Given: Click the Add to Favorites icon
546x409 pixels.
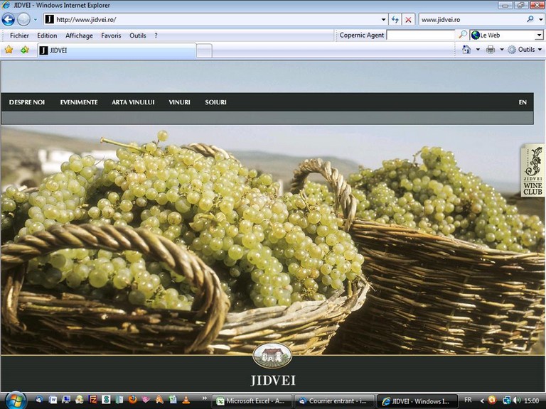Looking at the screenshot, I should point(25,50).
